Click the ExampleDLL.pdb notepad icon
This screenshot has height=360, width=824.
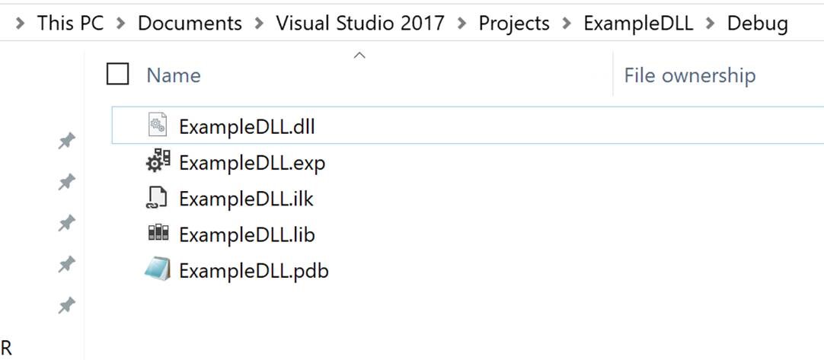tap(158, 270)
